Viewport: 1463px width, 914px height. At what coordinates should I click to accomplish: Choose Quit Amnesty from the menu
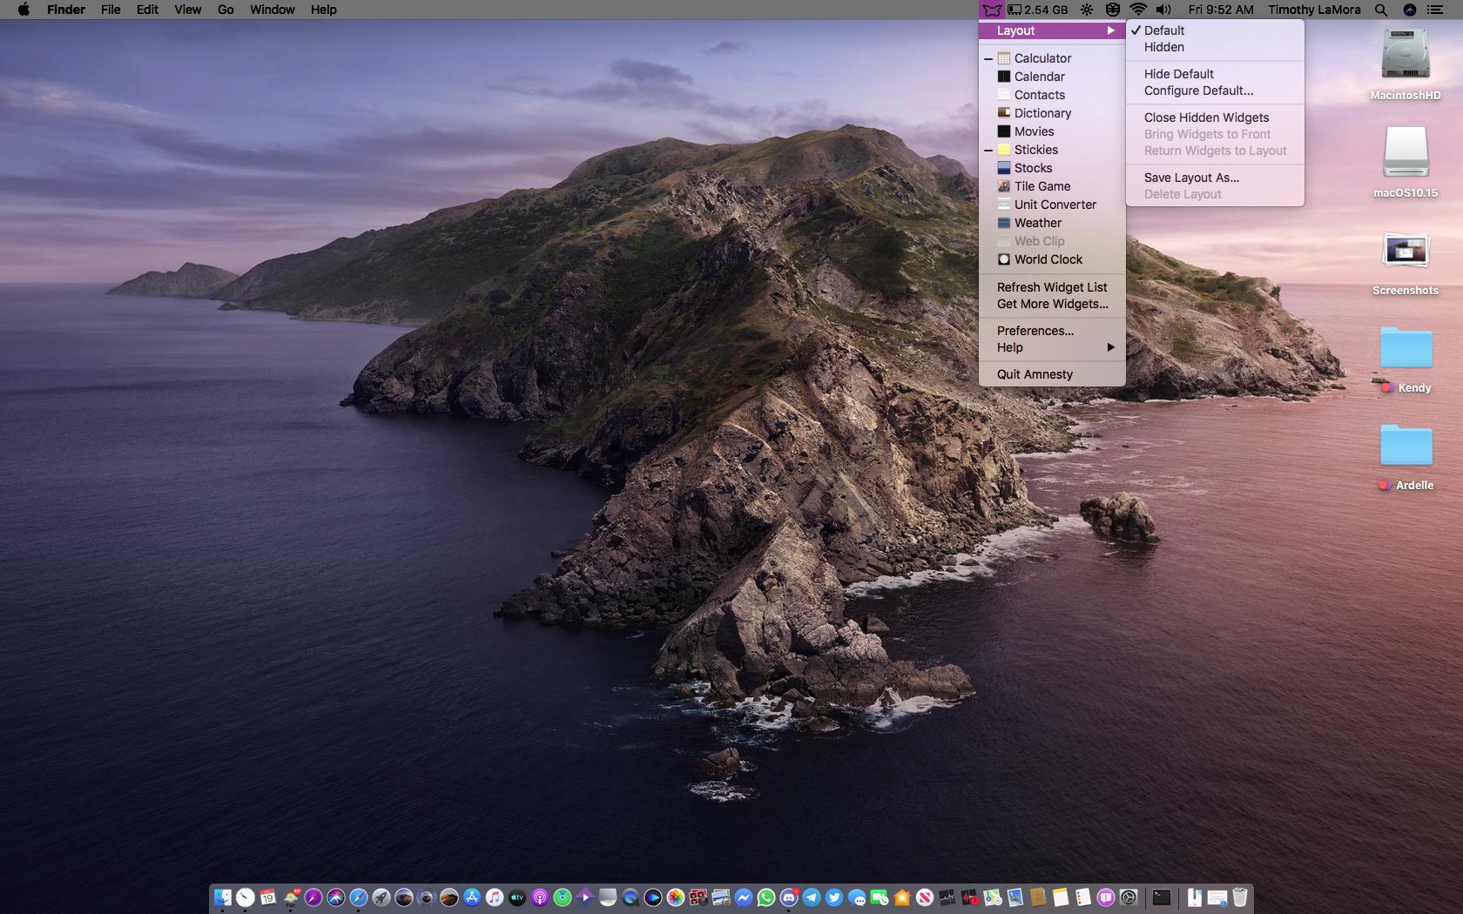1035,374
